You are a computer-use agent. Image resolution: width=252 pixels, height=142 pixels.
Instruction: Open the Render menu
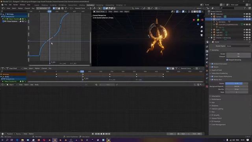[x=16, y=5]
